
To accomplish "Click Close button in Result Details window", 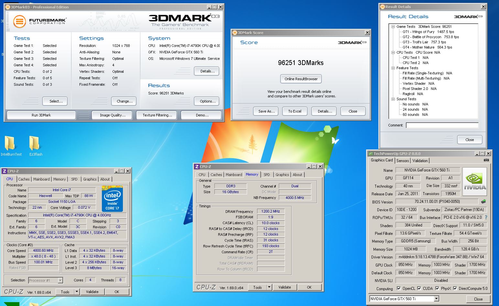I will tap(470, 140).
